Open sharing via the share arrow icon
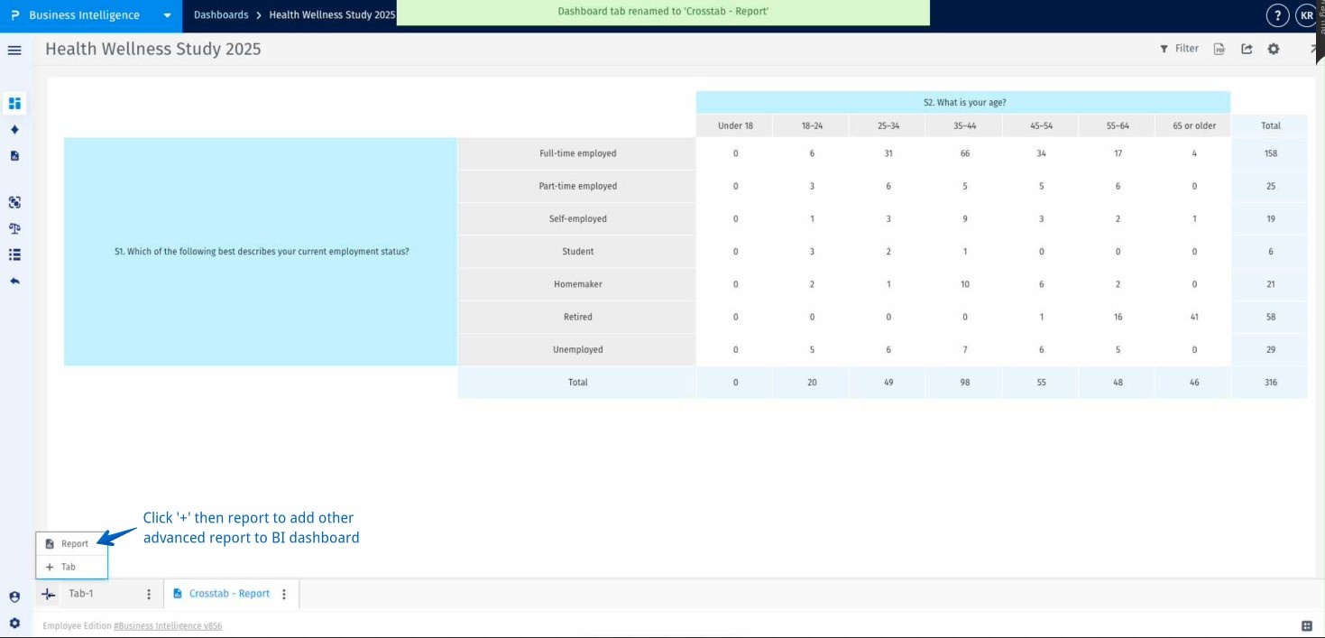The image size is (1325, 638). click(x=1247, y=49)
